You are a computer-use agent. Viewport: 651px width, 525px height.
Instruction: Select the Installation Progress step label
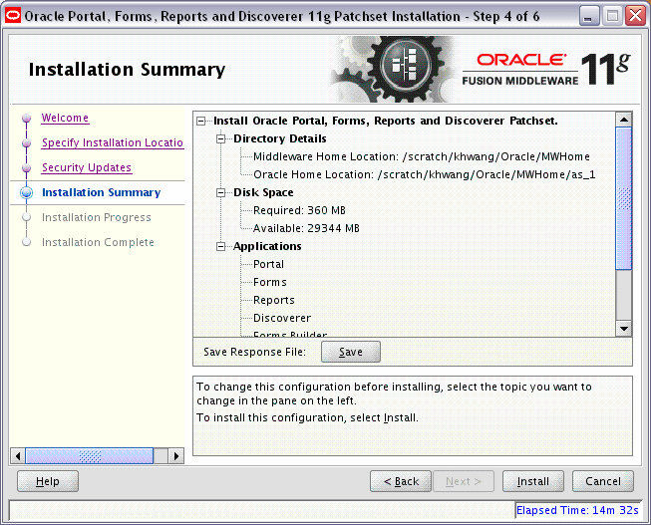pos(97,217)
